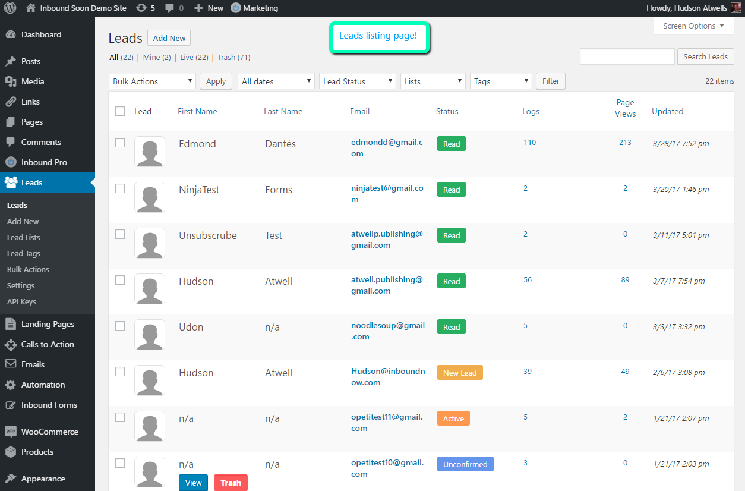
Task: Click the WordPress logo icon
Action: (10, 8)
